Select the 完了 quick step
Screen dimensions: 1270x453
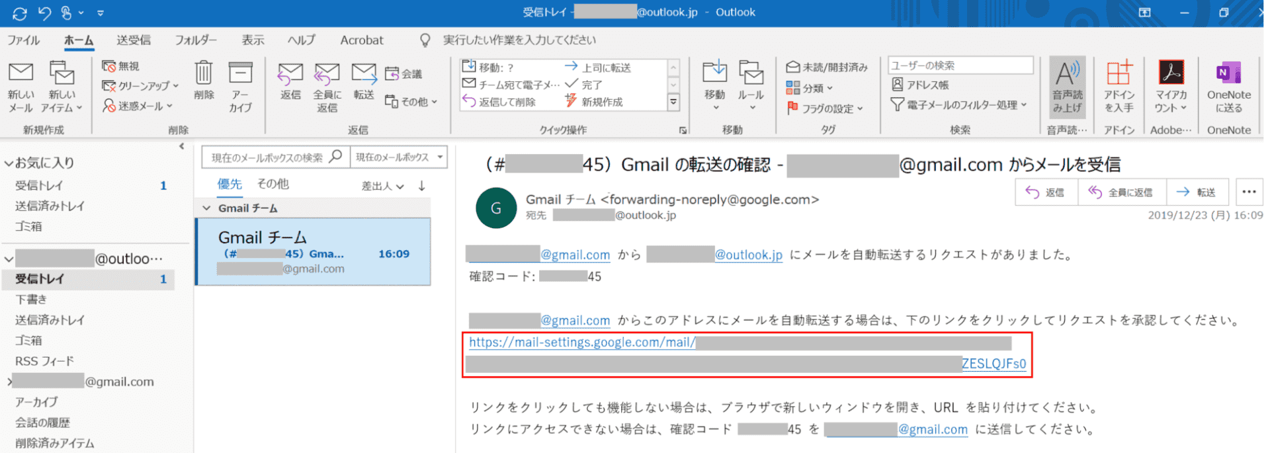(583, 85)
